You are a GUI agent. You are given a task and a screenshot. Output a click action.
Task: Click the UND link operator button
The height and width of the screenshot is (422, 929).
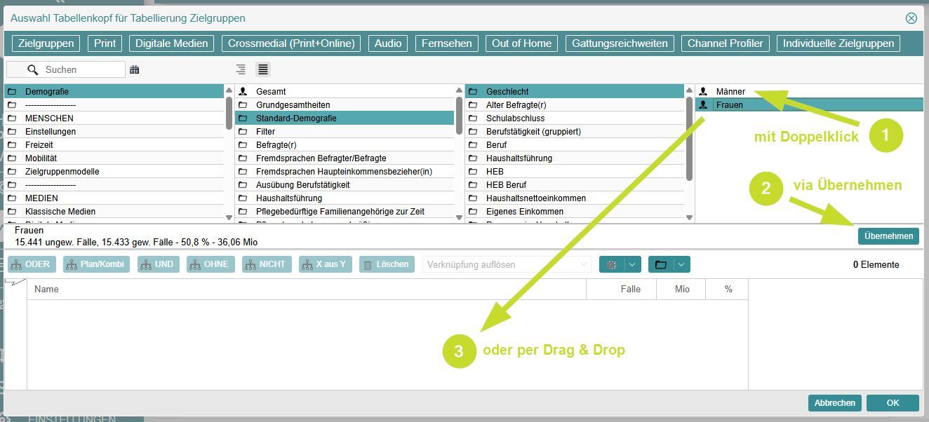(x=157, y=264)
